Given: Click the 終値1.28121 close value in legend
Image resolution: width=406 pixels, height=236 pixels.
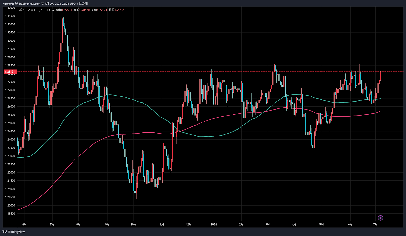Looking at the screenshot, I should click(116, 10).
